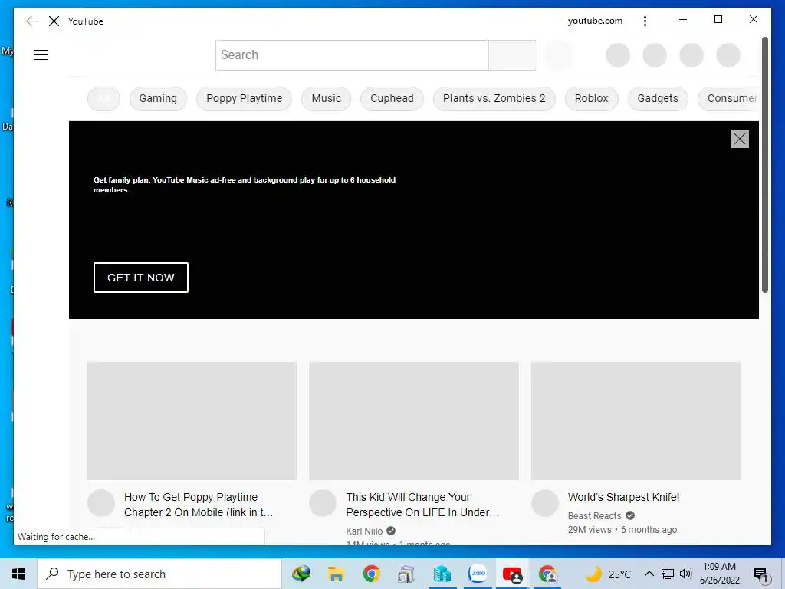Stop page loading with the X icon

(x=54, y=21)
